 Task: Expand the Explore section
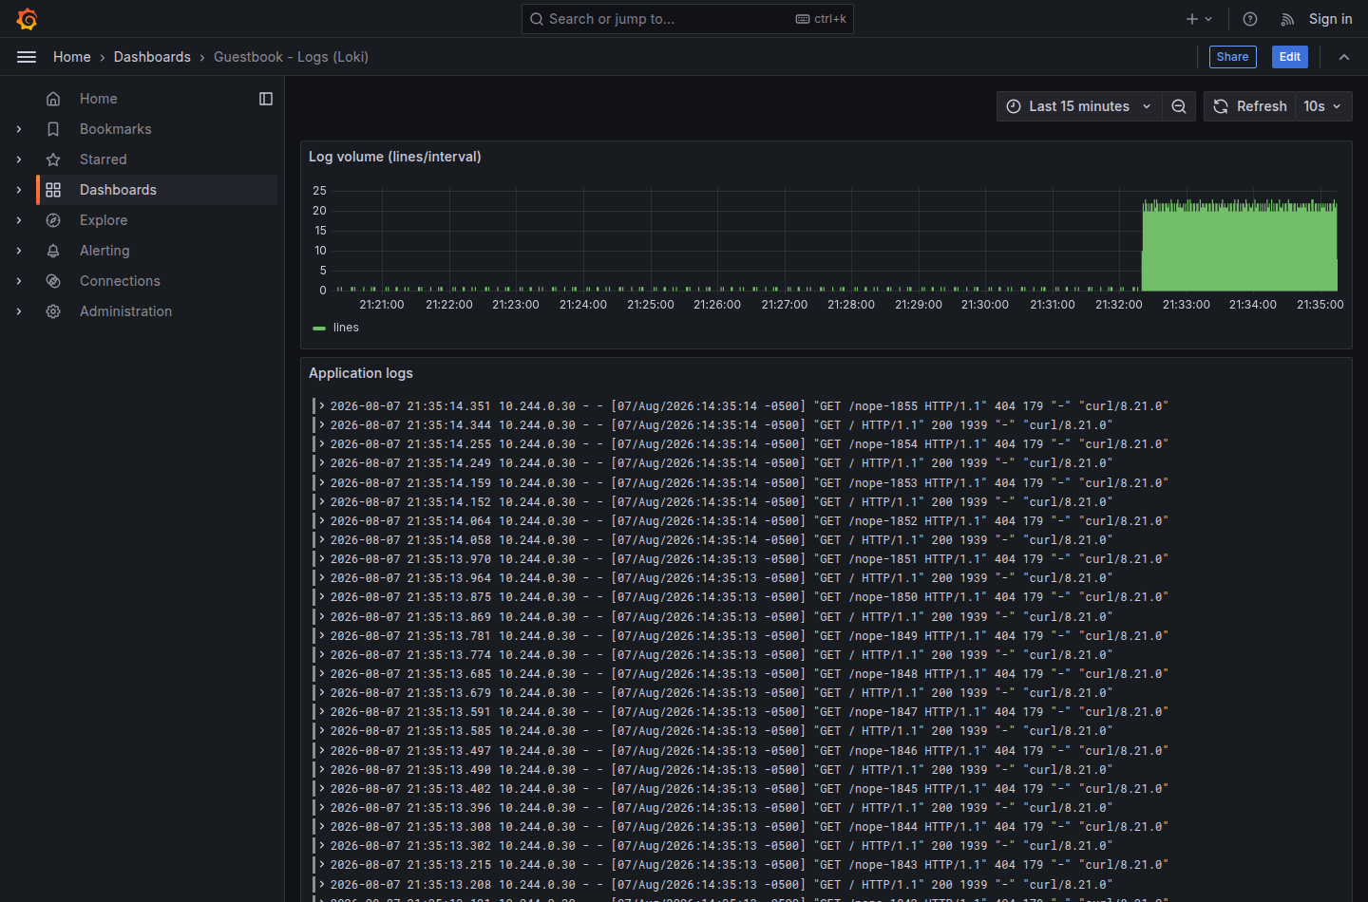coord(19,220)
